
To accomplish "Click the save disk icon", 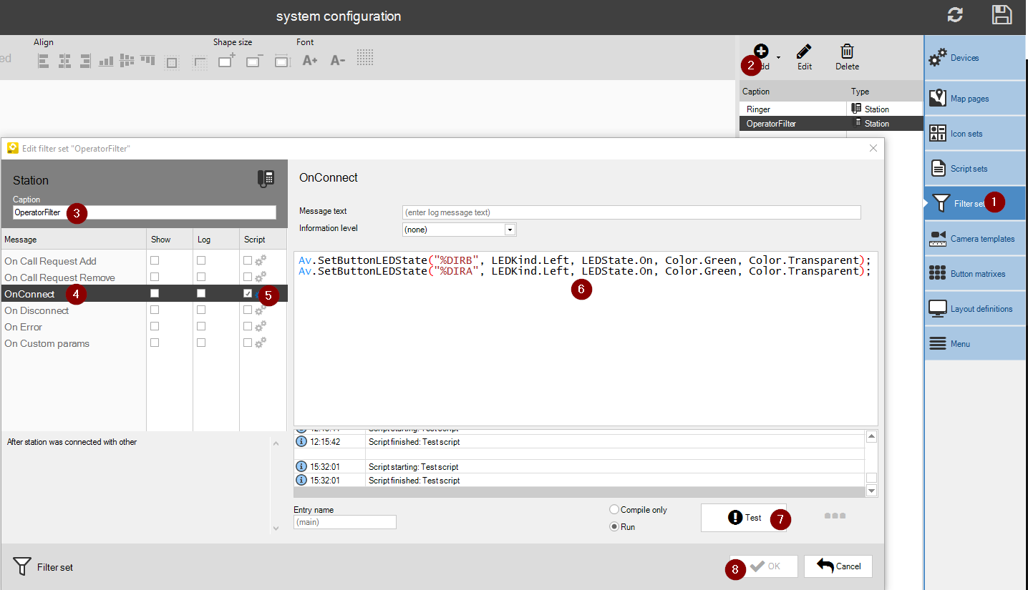I will pyautogui.click(x=1002, y=15).
